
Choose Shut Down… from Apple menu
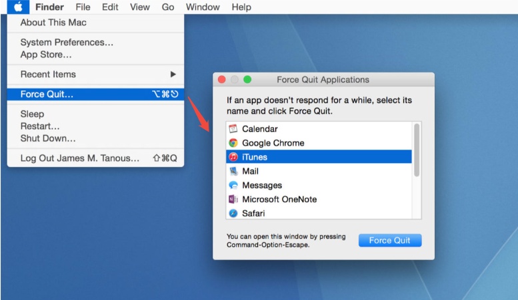[x=95, y=138]
